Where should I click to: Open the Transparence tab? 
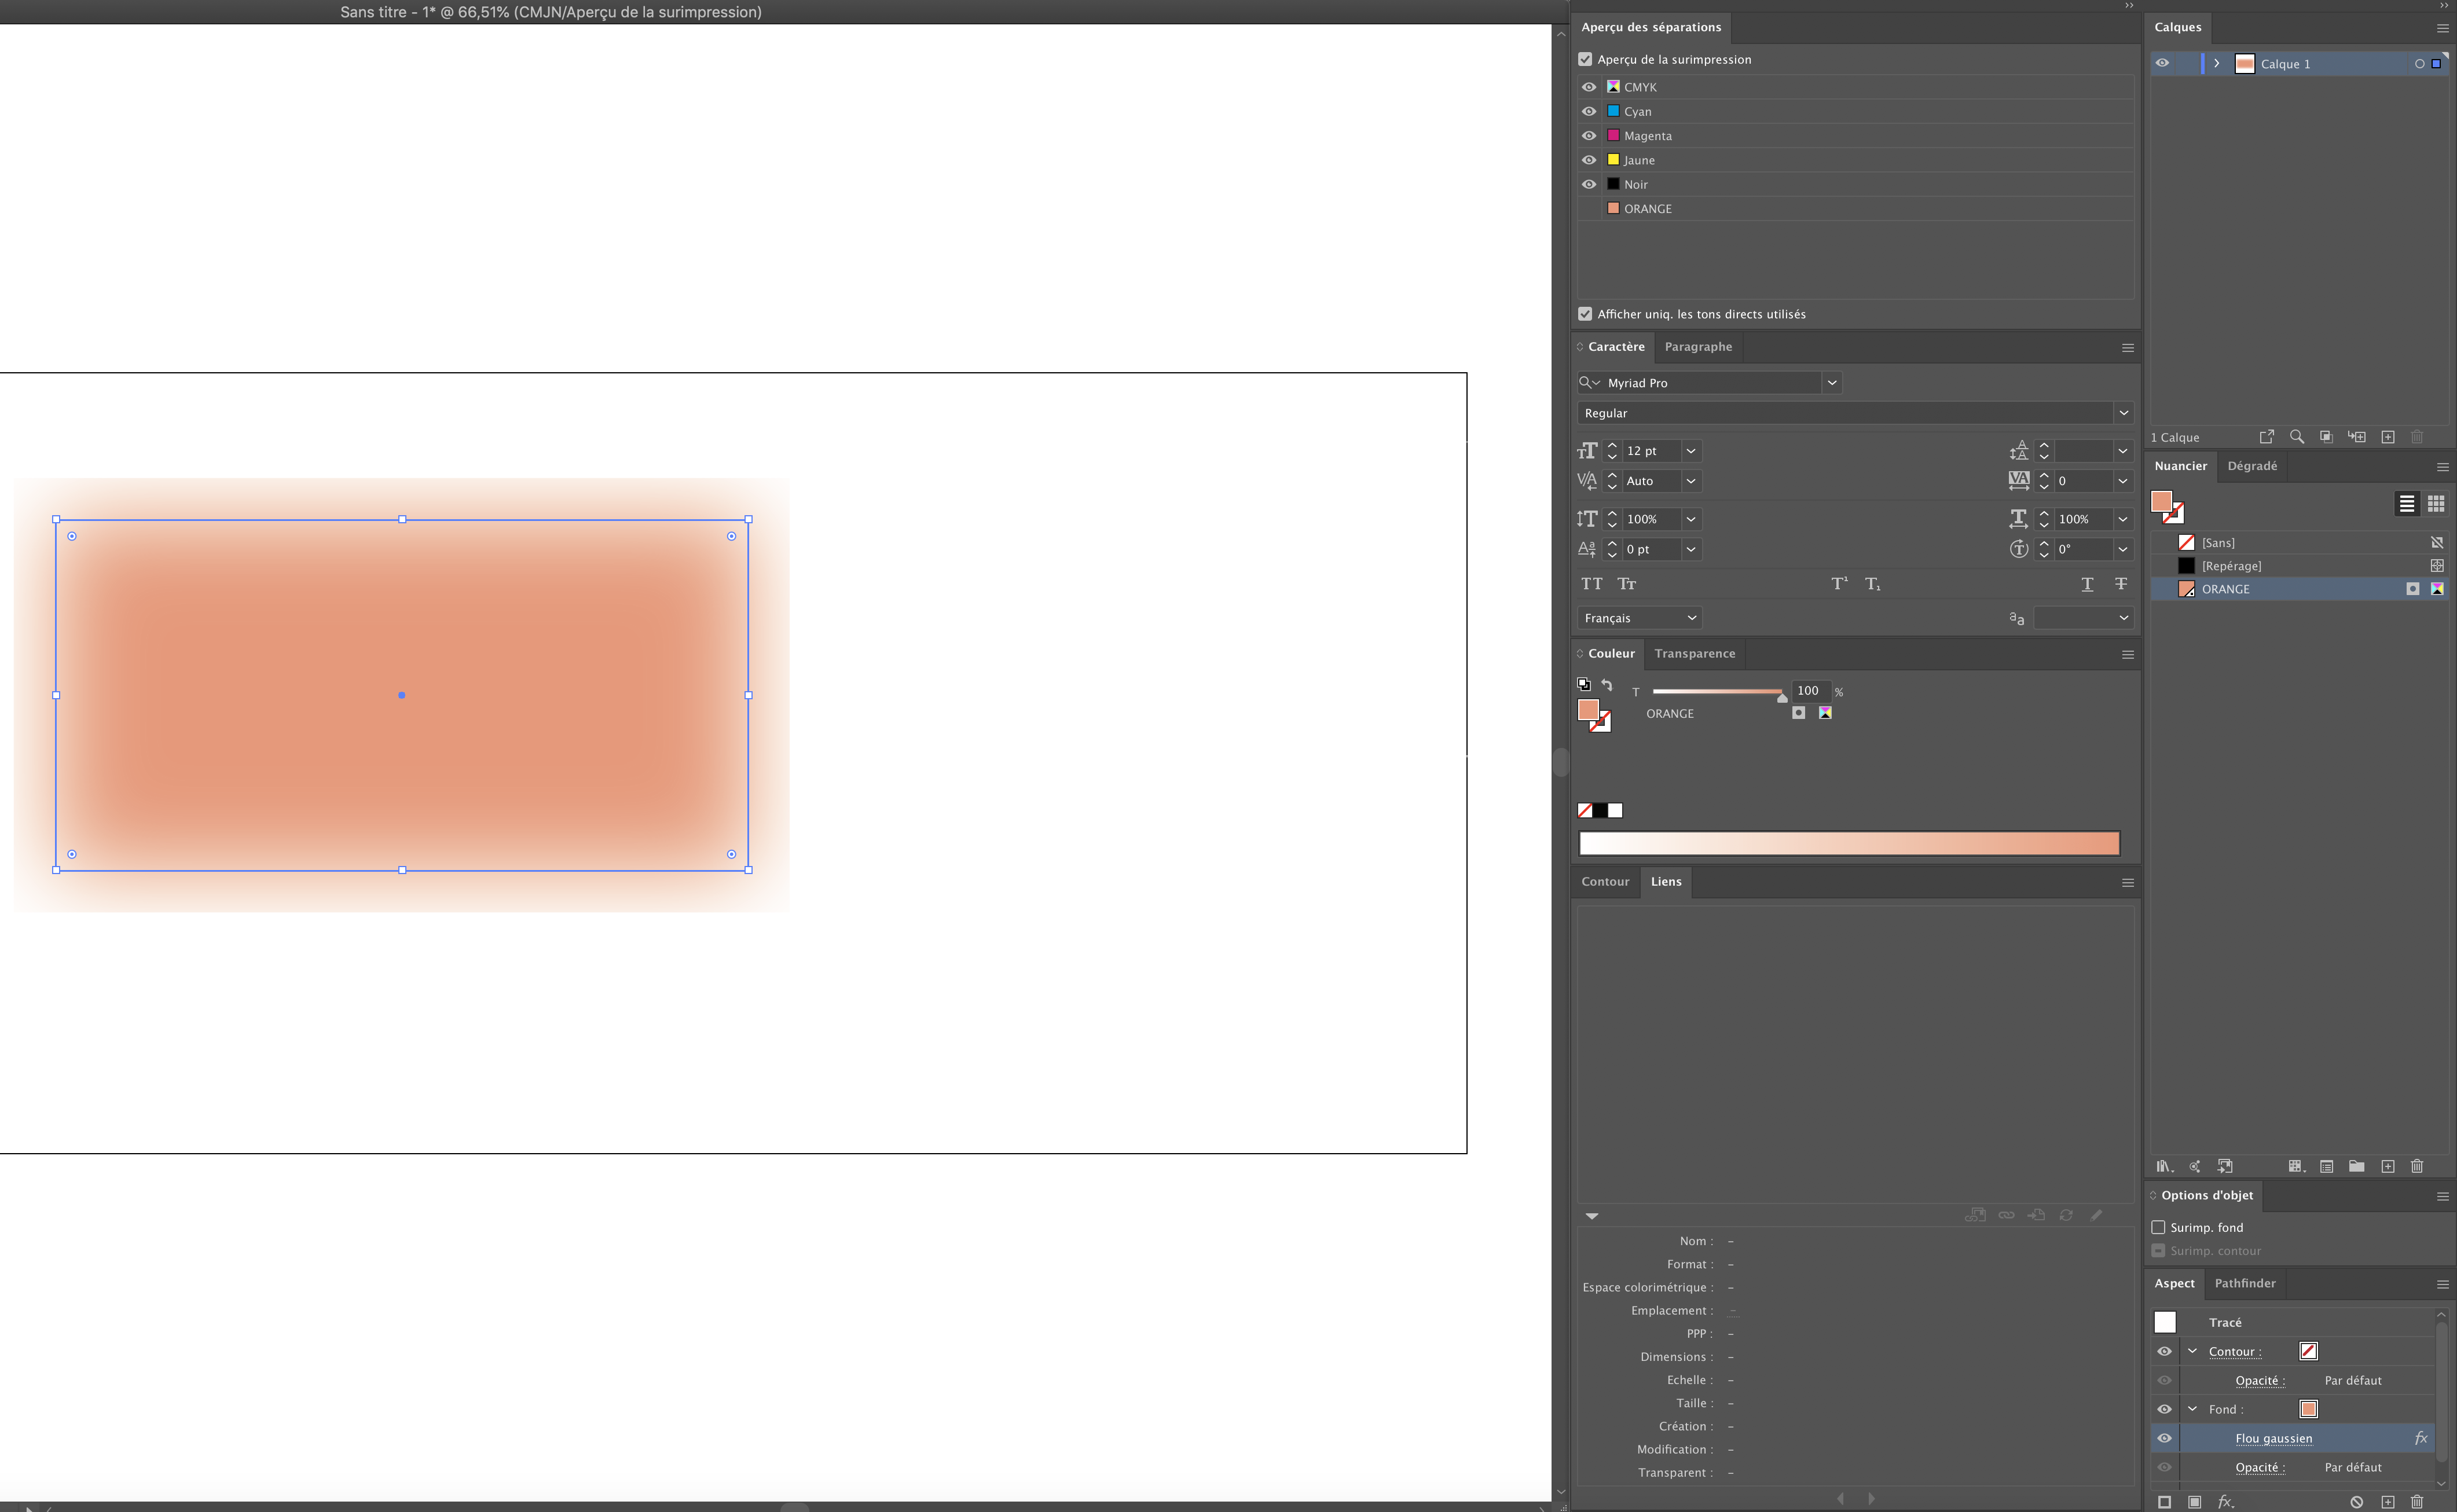(1694, 653)
